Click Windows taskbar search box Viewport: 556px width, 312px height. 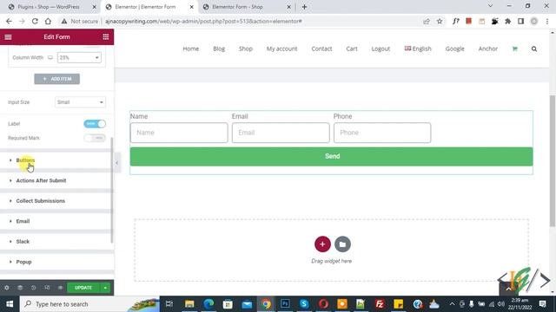[x=90, y=304]
